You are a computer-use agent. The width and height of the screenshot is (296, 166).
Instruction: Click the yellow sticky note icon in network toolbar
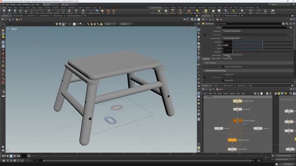pyautogui.click(x=279, y=94)
